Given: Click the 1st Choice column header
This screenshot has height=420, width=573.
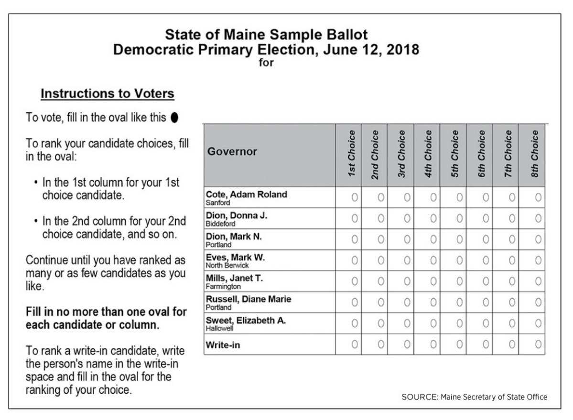Looking at the screenshot, I should click(352, 155).
